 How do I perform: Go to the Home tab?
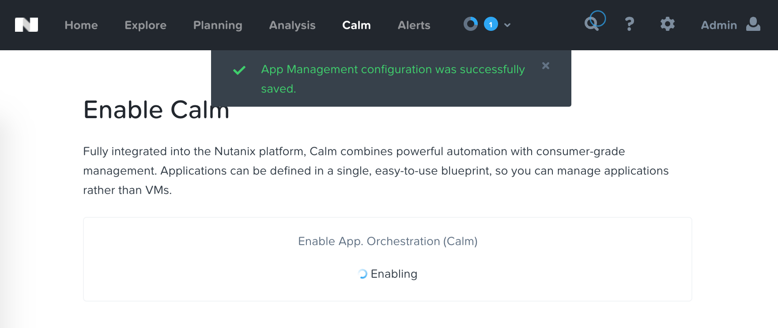click(81, 25)
